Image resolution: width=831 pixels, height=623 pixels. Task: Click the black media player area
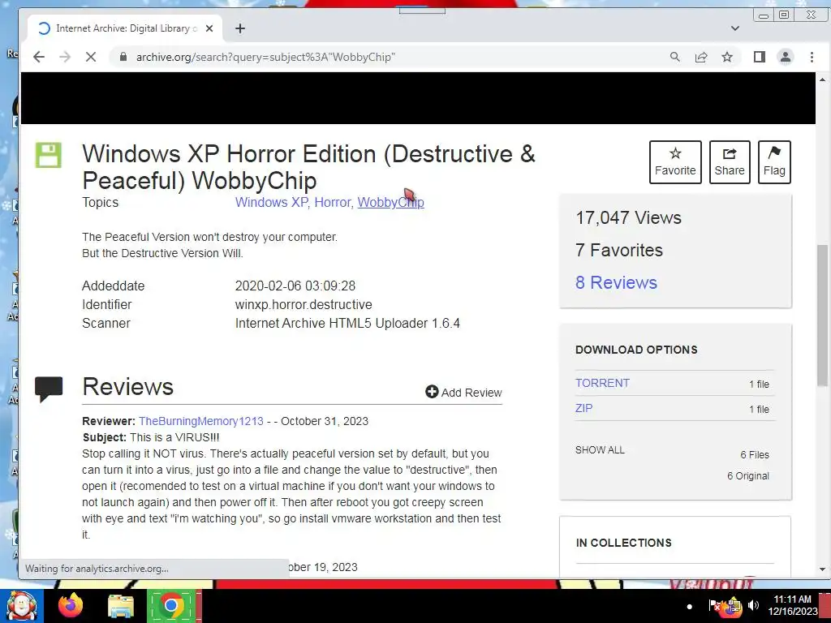tap(418, 98)
